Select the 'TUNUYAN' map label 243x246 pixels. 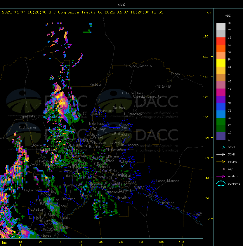point(62,228)
